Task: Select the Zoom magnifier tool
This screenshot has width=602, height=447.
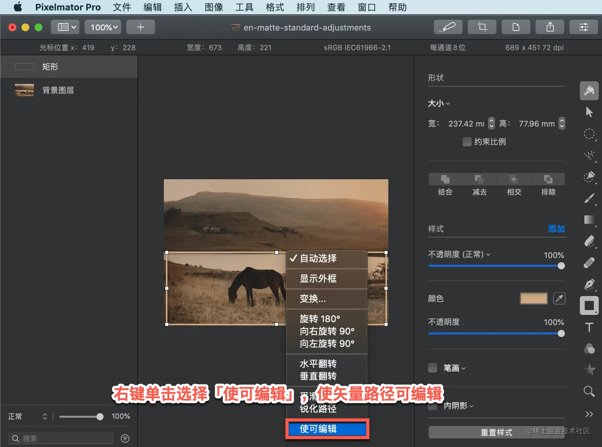Action: coord(589,391)
